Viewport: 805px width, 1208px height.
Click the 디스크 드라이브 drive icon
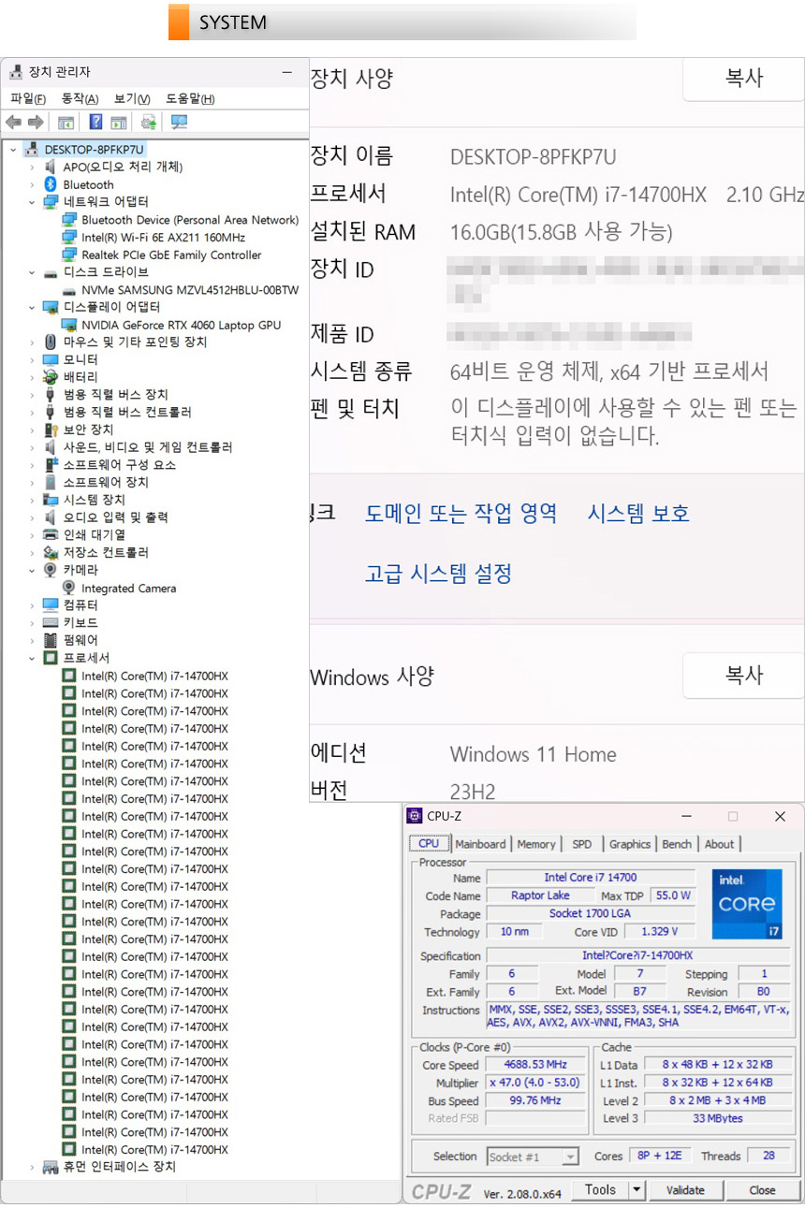point(51,272)
